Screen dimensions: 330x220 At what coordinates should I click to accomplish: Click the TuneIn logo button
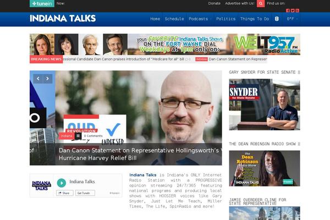point(42,4)
